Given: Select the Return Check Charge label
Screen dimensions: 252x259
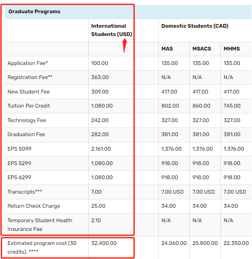Looking at the screenshot, I should tap(34, 206).
